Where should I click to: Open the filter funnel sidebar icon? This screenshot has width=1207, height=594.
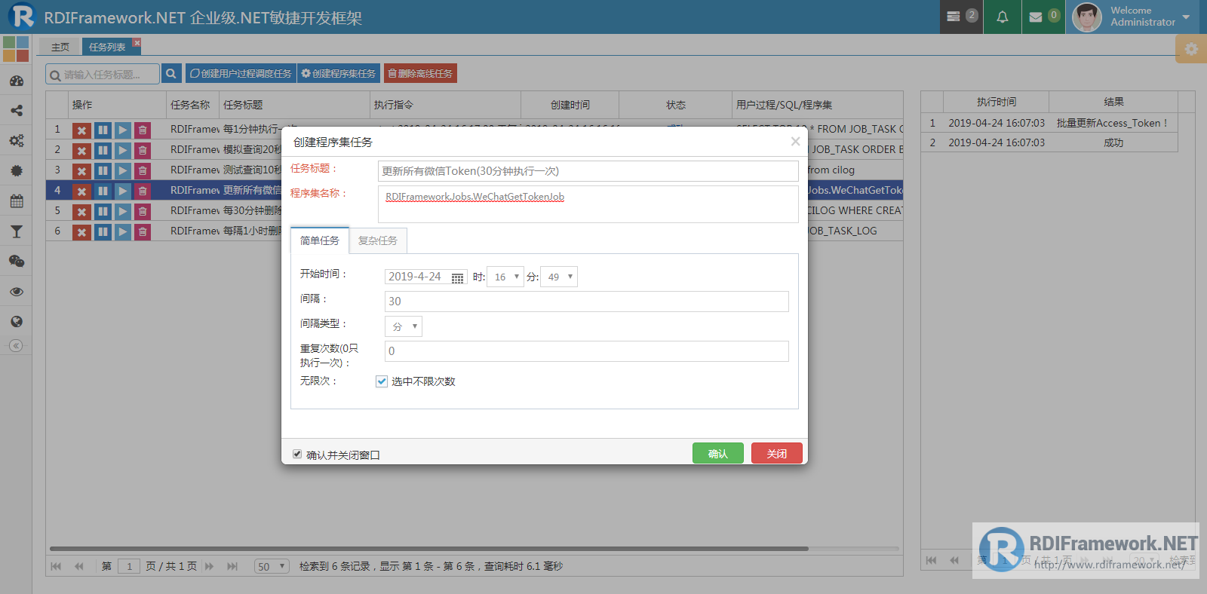16,231
